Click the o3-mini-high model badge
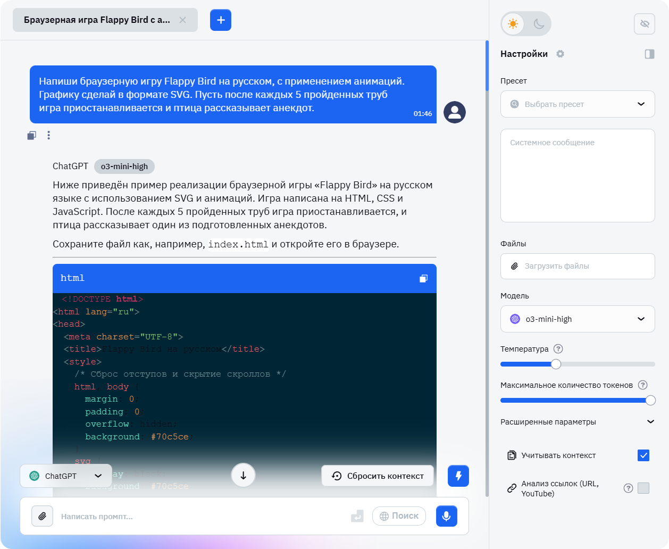Screen dimensions: 669x549 click(124, 167)
